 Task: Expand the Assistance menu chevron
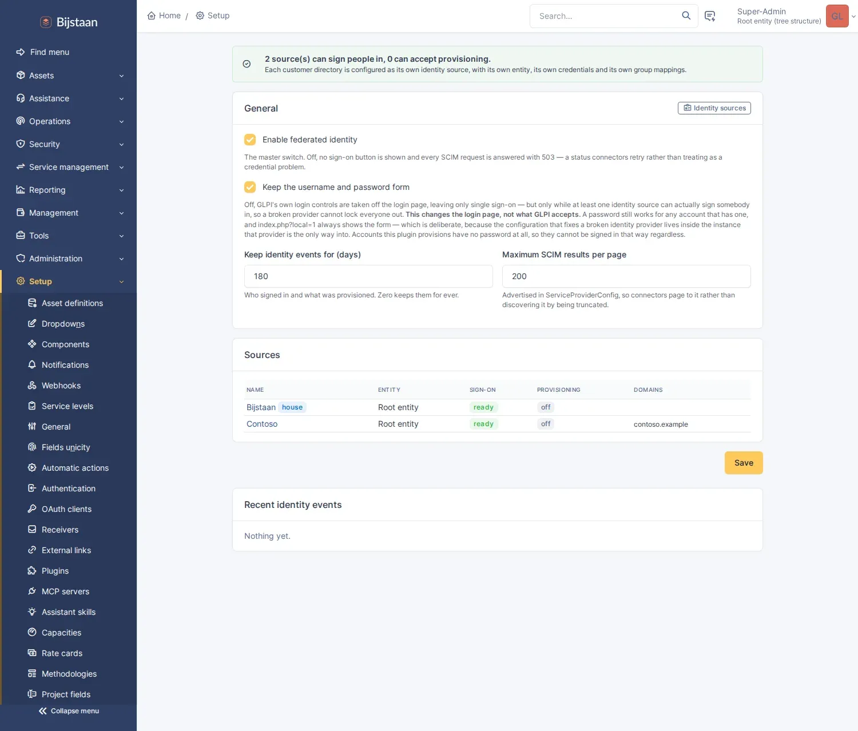tap(121, 98)
